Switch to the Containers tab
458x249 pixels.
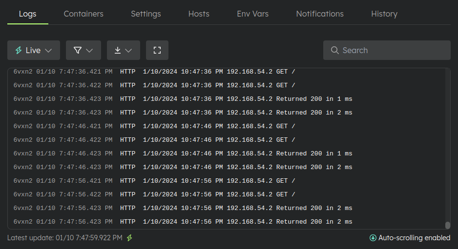coord(83,14)
